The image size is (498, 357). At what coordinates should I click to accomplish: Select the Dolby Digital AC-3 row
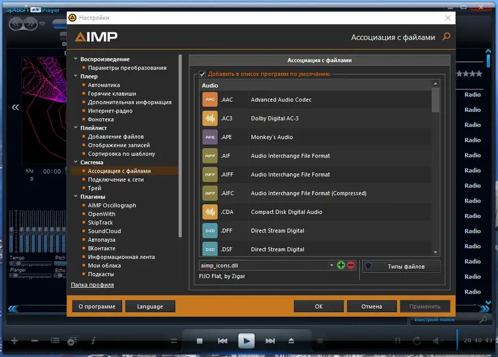[x=316, y=118]
